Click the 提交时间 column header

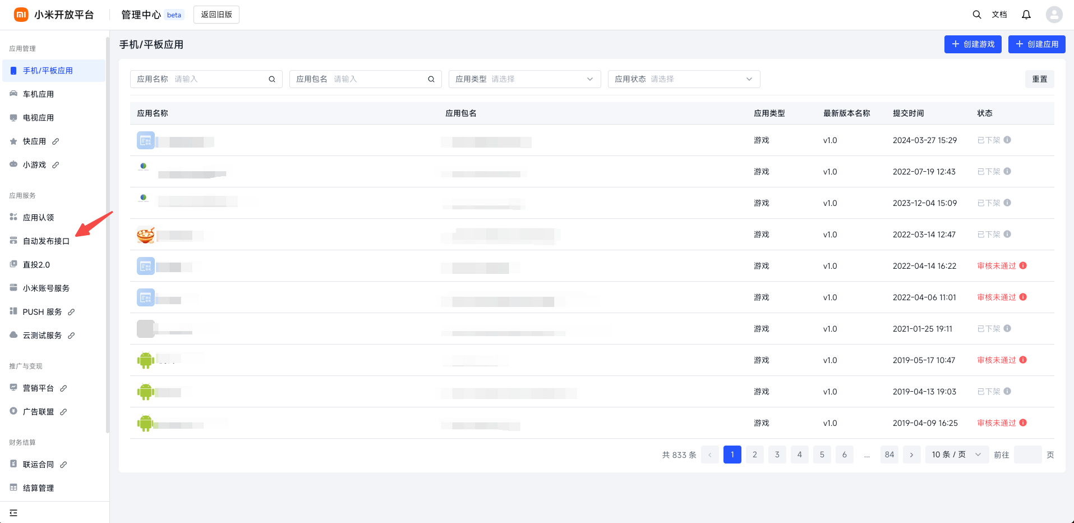pos(909,113)
